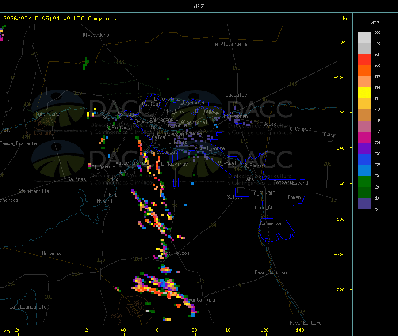Click the G_ALVEAR place label
This screenshot has width=398, height=336.
[264, 193]
